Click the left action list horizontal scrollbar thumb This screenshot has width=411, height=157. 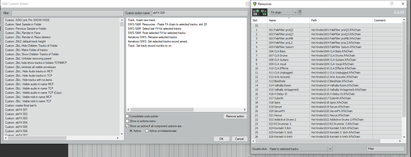[37, 138]
